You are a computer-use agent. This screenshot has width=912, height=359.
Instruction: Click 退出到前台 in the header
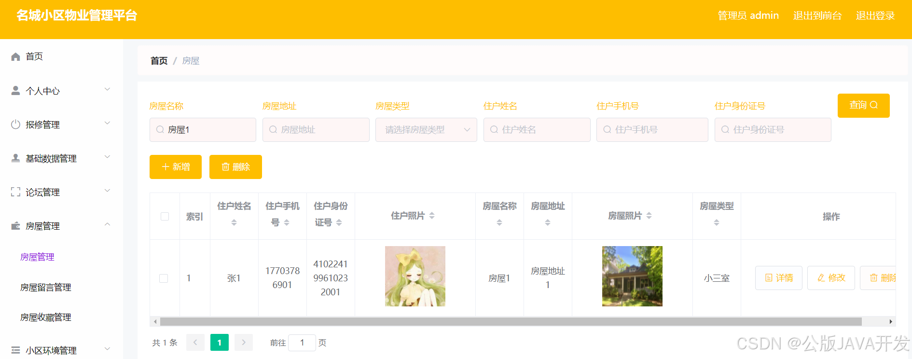tap(817, 15)
